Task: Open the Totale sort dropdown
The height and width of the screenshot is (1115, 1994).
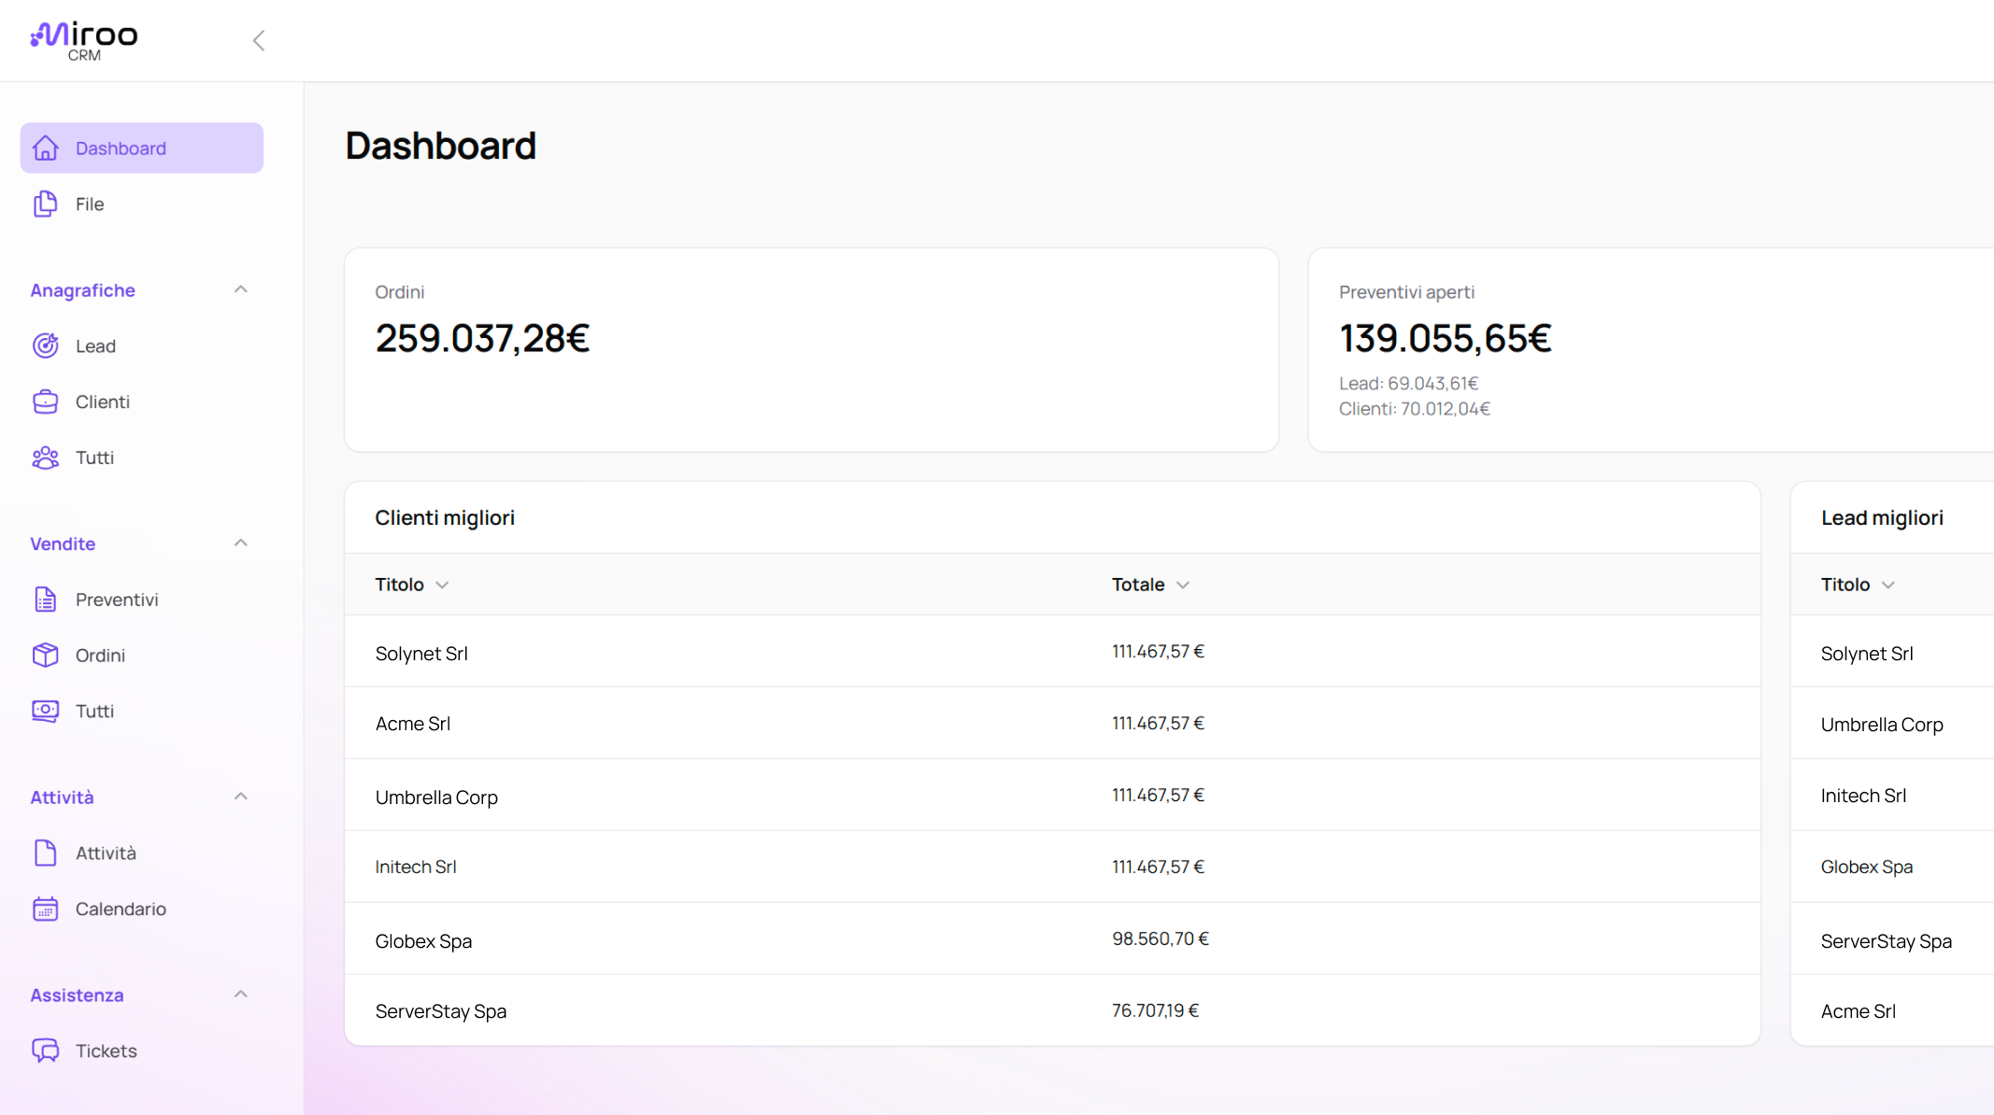Action: 1183,585
